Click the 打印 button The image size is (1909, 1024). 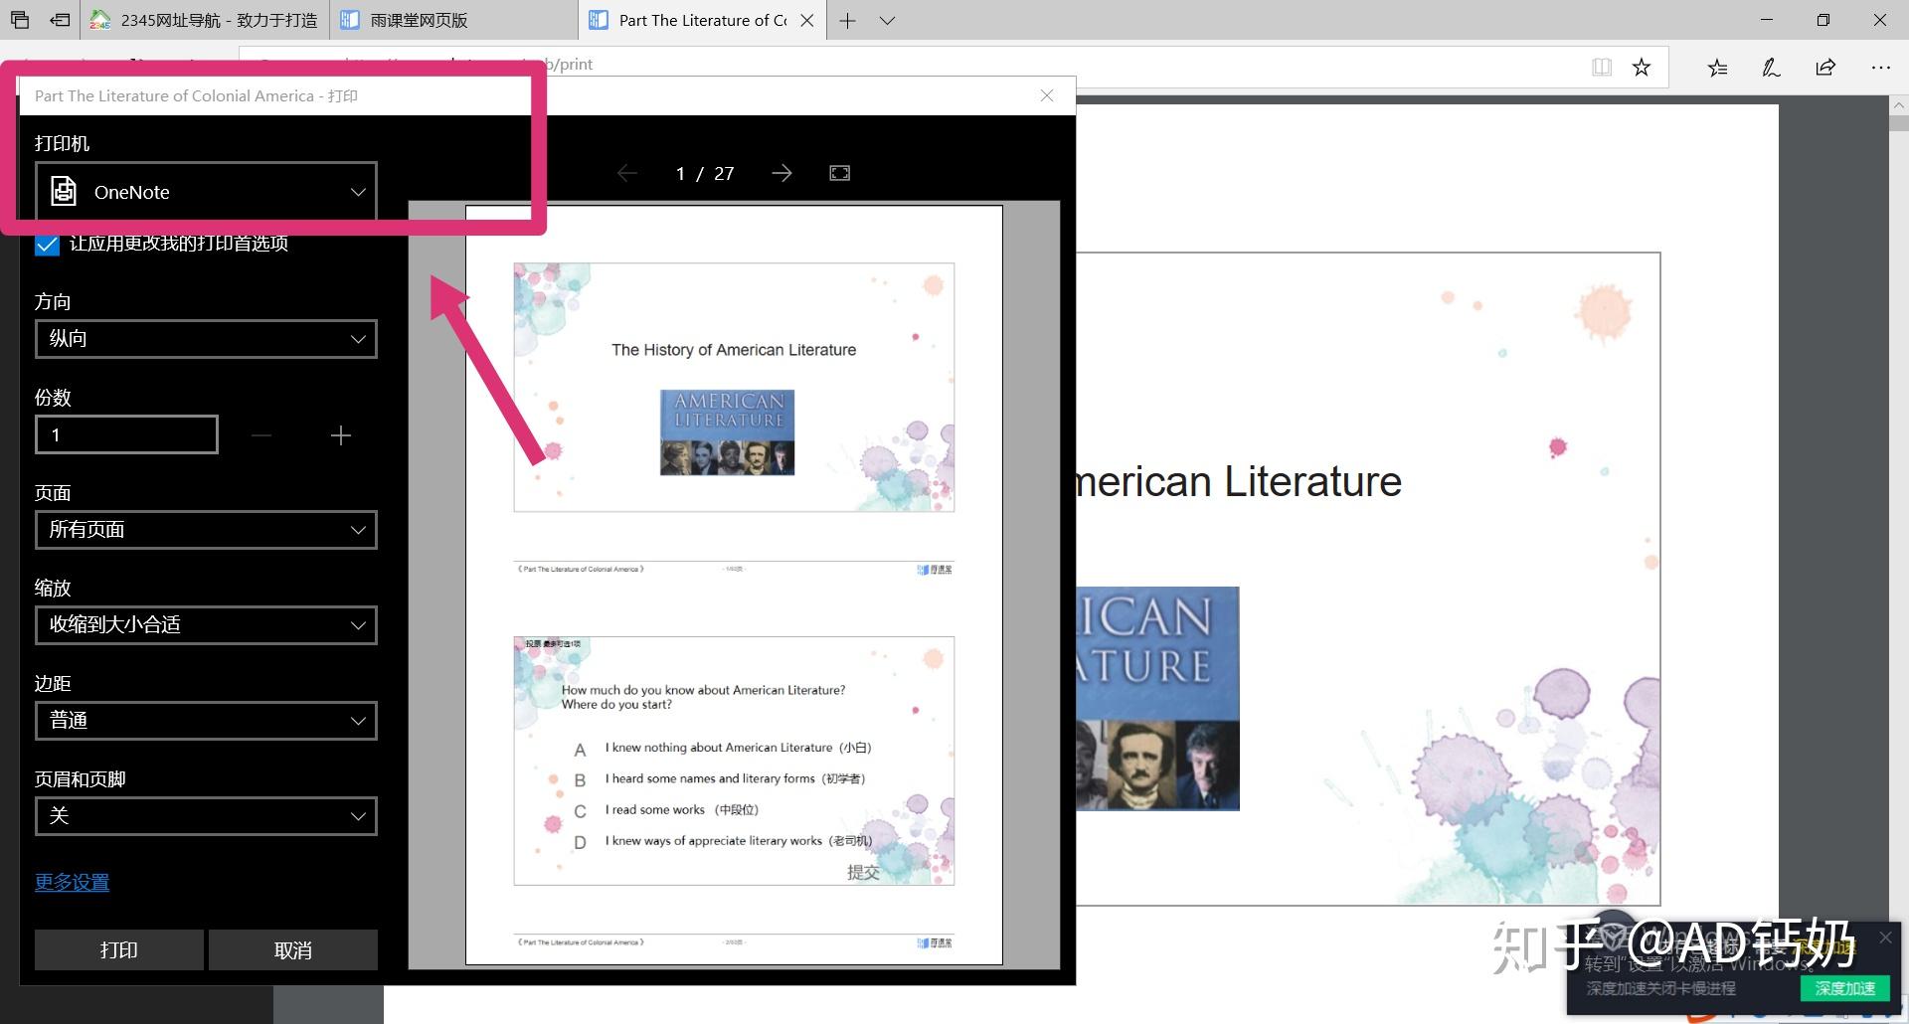tap(119, 949)
